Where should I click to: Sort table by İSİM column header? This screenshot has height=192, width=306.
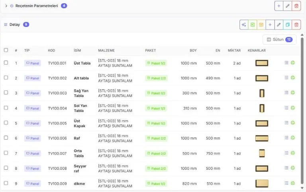coord(77,50)
